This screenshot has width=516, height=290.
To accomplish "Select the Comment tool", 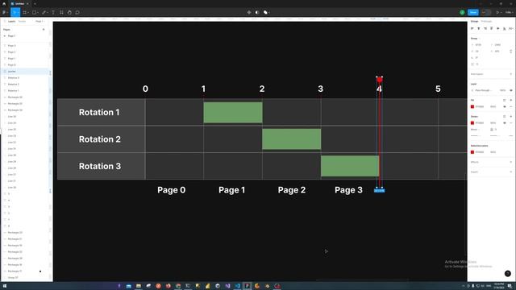I will tap(77, 13).
